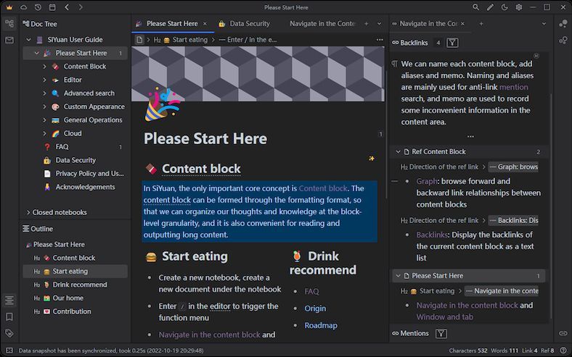Close the right pane Navigate tab
The image size is (572, 357).
[462, 24]
